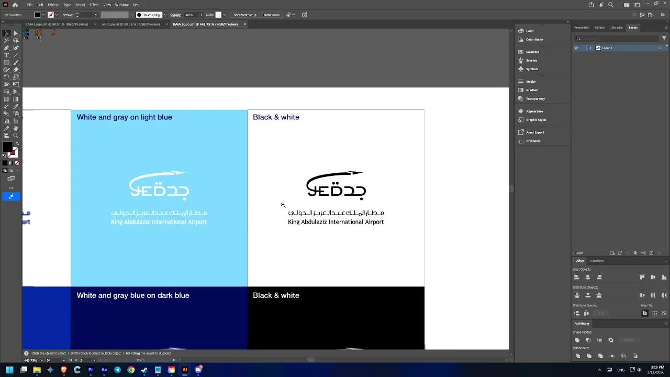Click Layer 1 target circle
Image resolution: width=670 pixels, height=377 pixels.
click(x=660, y=48)
